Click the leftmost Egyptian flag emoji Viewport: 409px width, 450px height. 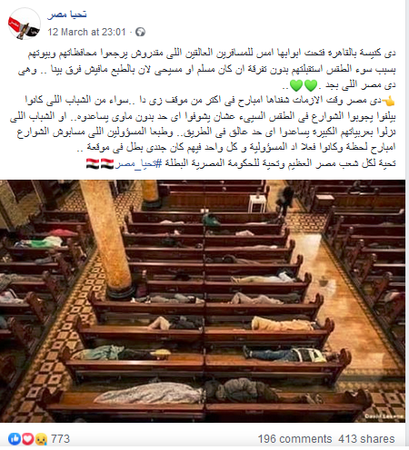93,163
